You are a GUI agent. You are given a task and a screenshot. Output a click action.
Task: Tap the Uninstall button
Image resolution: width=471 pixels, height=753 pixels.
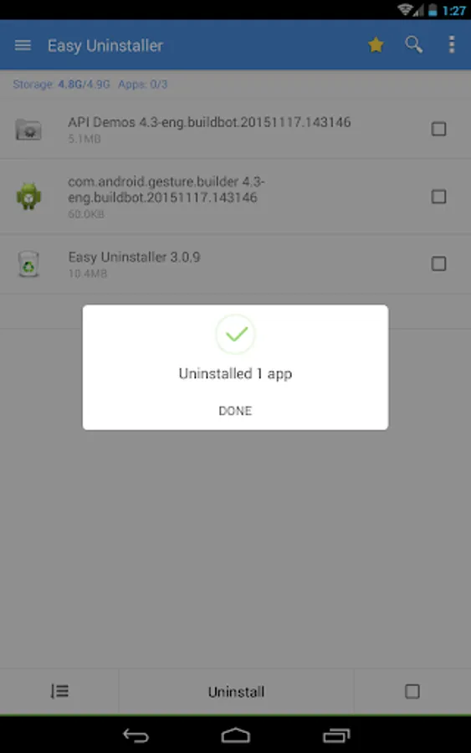236,692
